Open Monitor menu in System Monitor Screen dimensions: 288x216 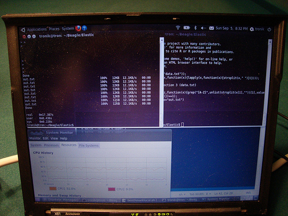click(35, 138)
